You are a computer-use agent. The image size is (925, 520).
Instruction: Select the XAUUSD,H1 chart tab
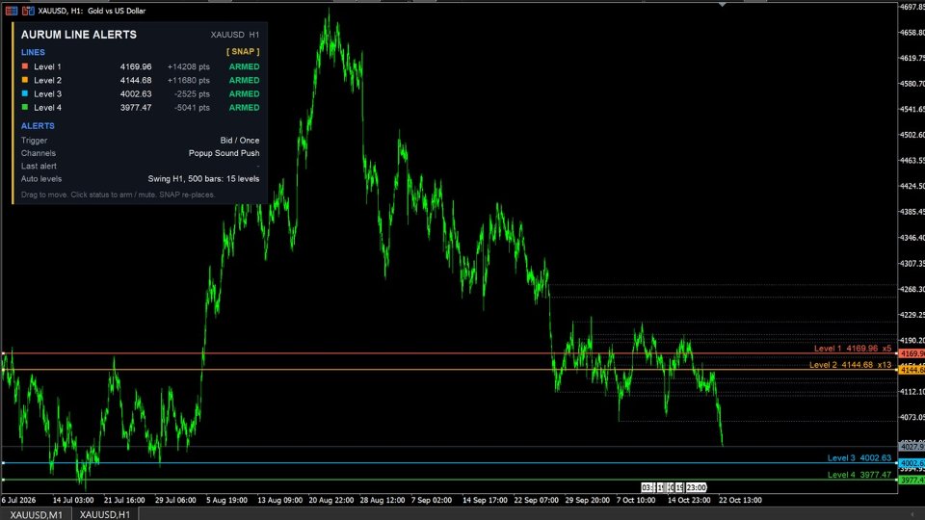(x=105, y=514)
